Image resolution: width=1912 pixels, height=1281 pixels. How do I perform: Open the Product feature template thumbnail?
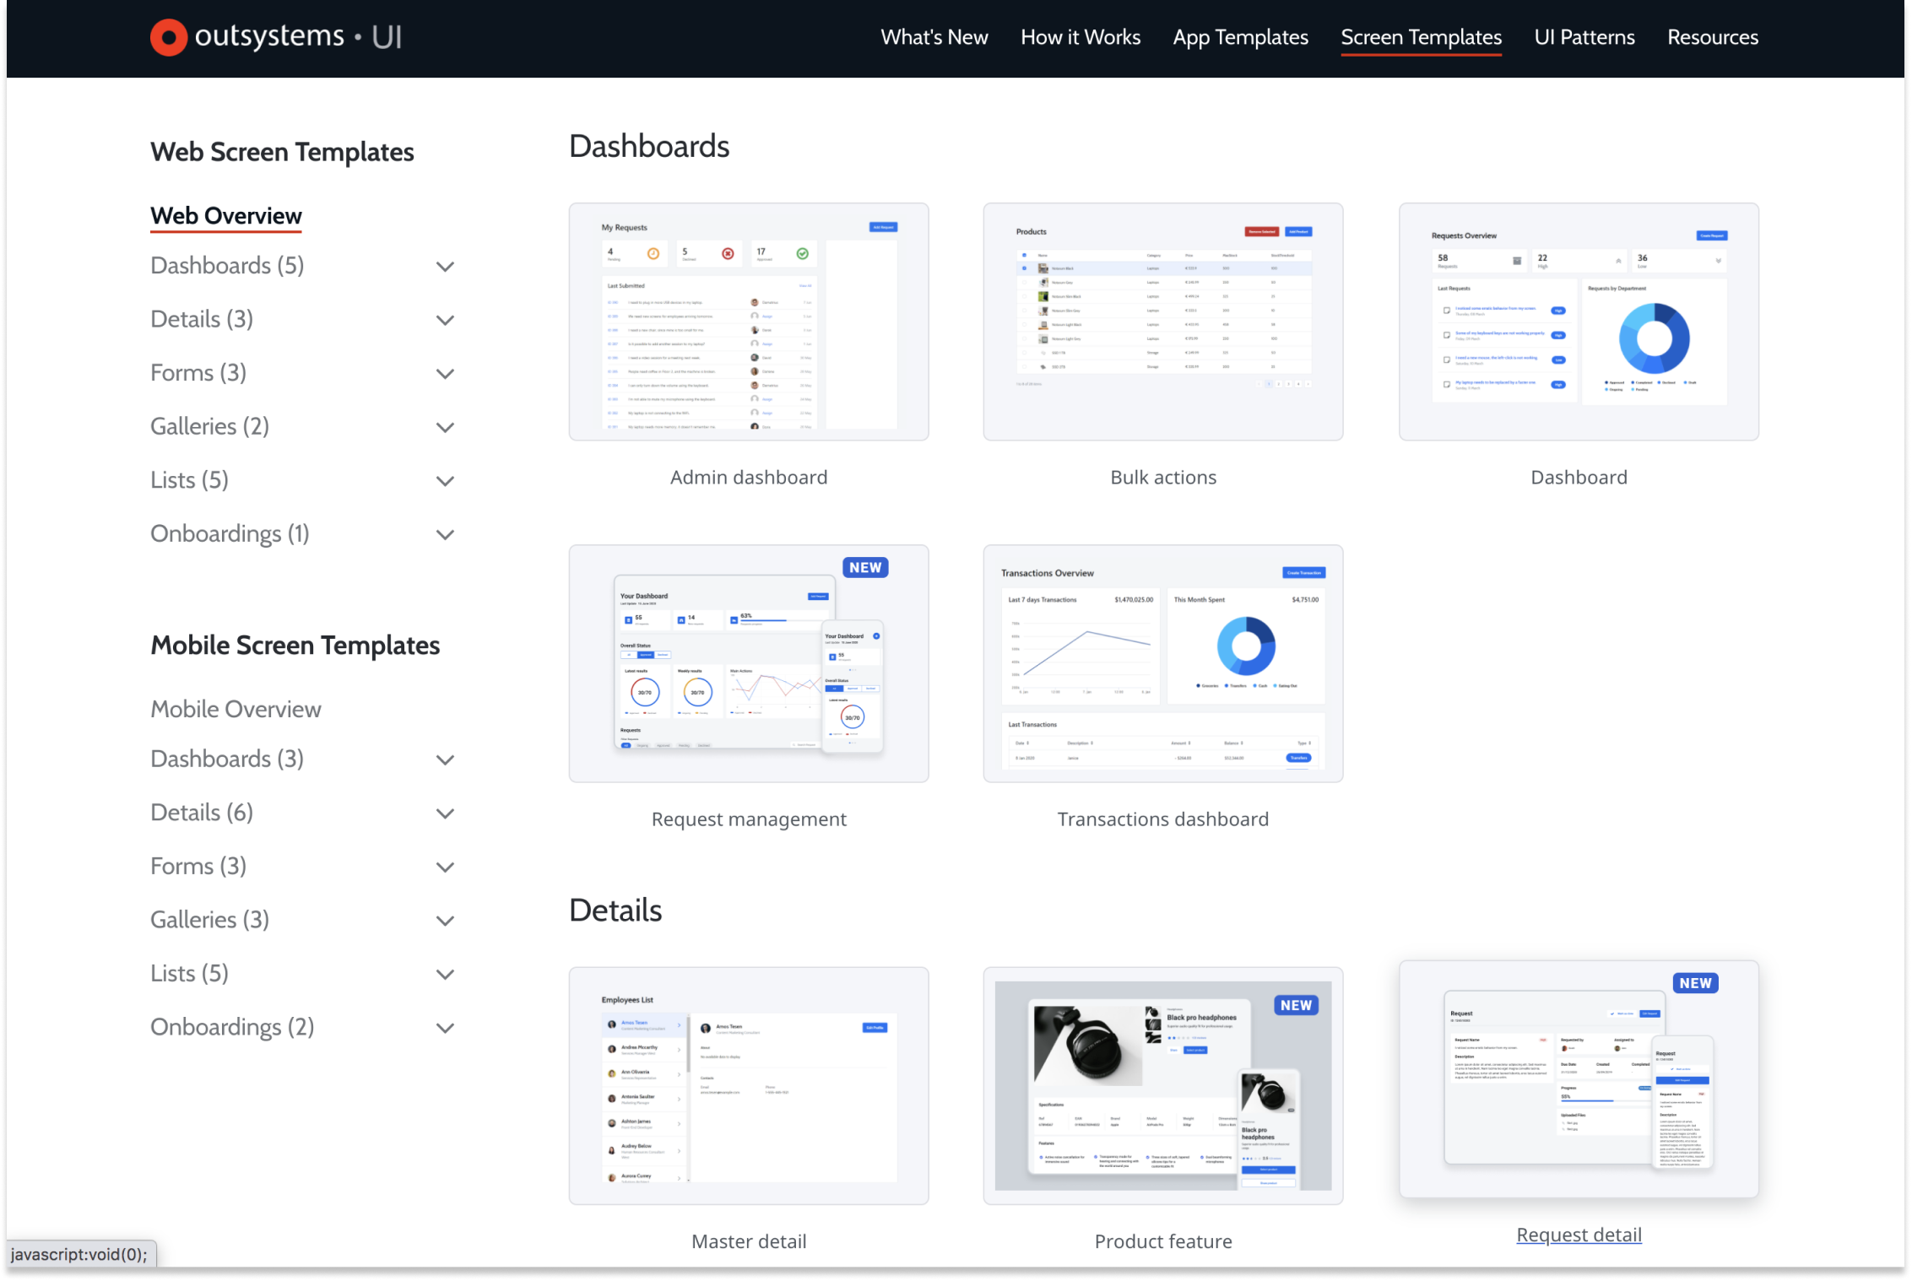1163,1085
